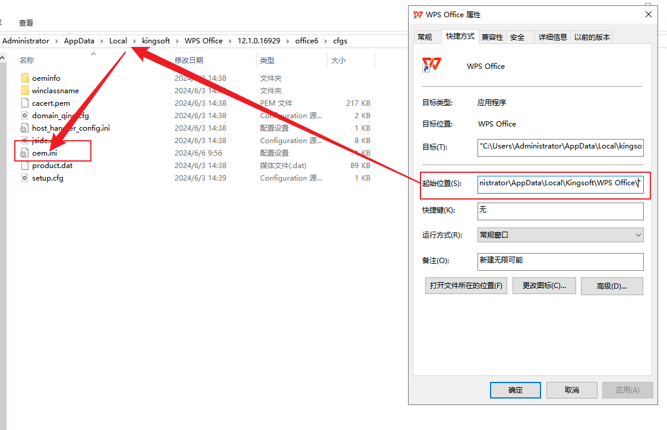This screenshot has height=430, width=667.
Task: Click the oeminfo folder icon
Action: click(x=24, y=78)
